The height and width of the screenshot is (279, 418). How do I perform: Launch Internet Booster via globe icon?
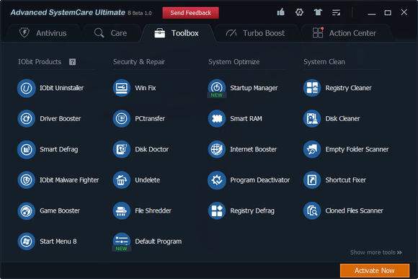click(x=217, y=149)
